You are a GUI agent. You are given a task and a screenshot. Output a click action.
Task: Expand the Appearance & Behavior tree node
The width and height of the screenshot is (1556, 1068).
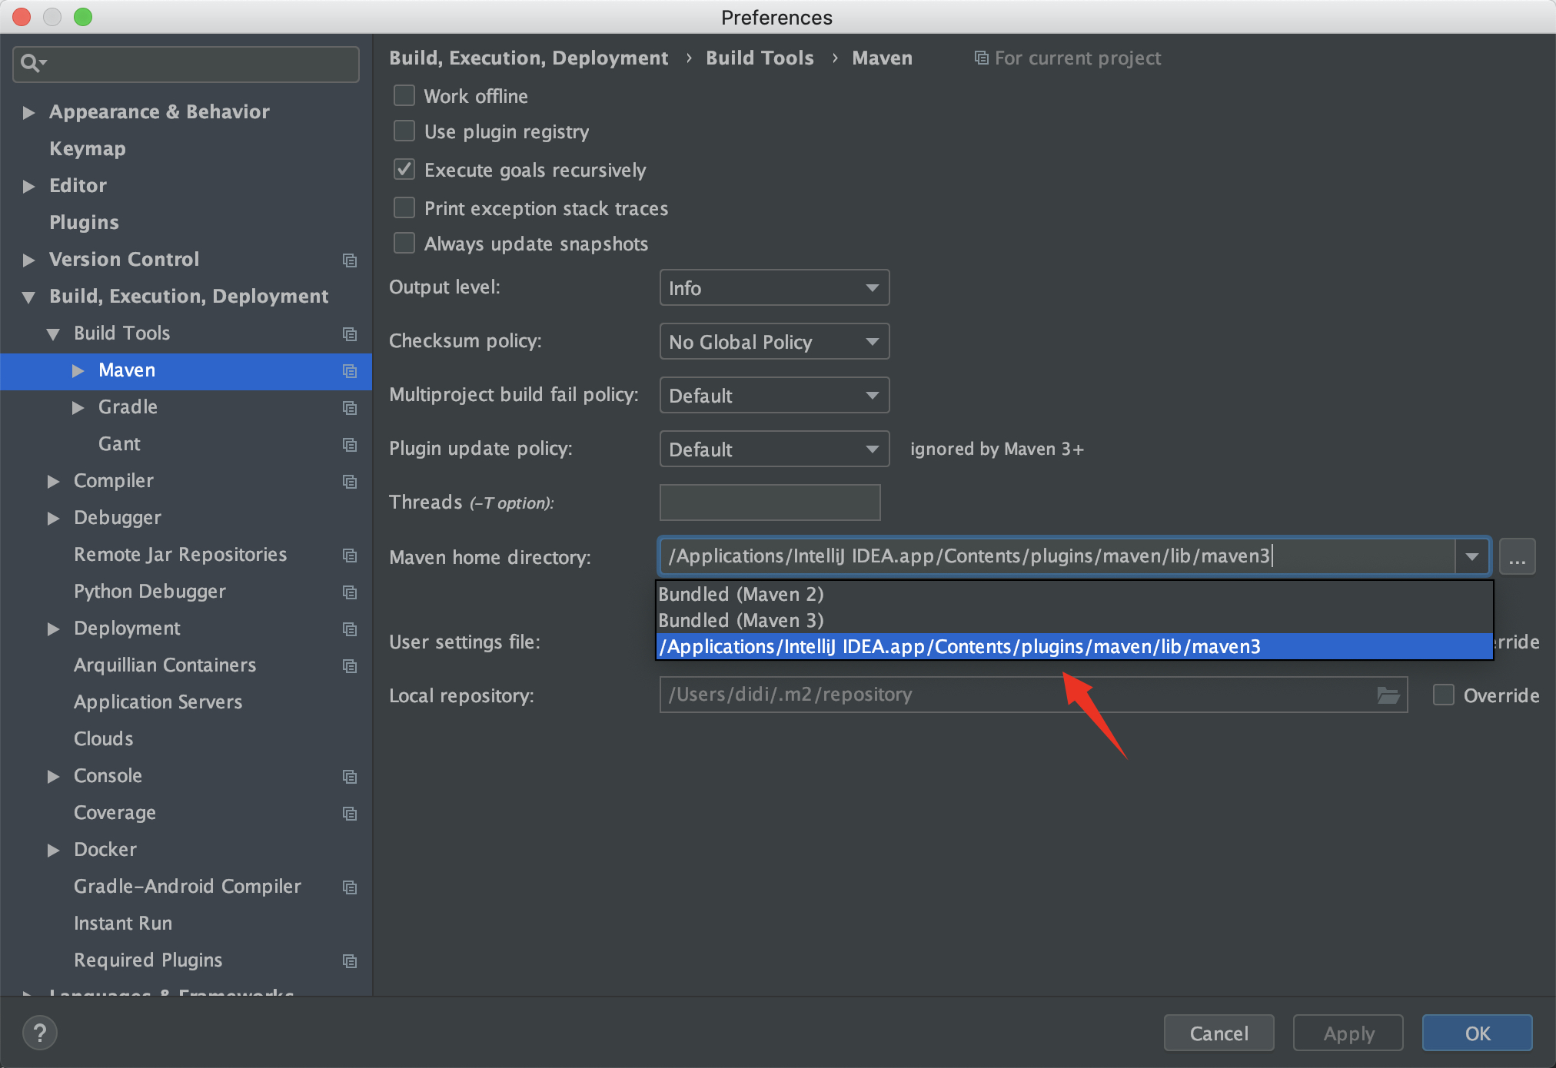[29, 113]
